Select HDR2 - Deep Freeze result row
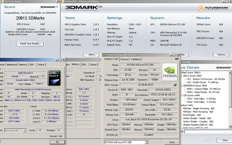This screenshot has width=232, height=145. click(203, 92)
